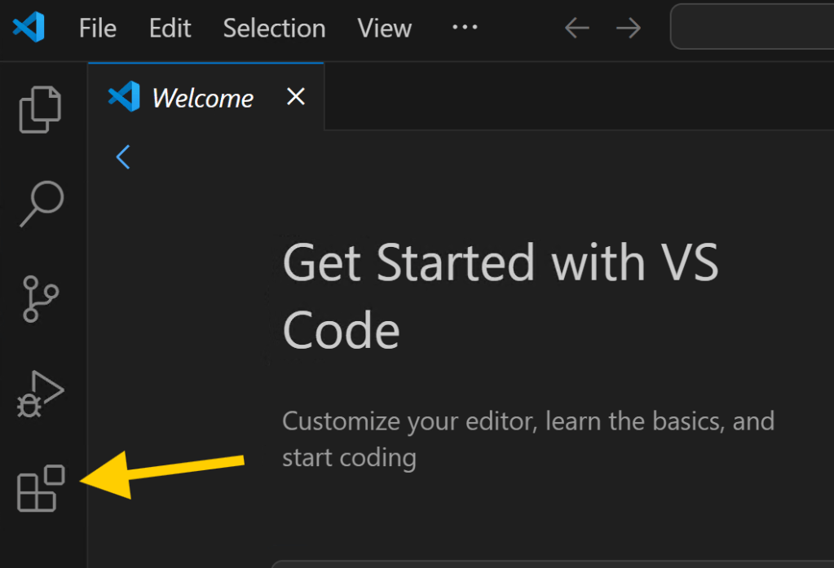Select the Welcome tab label
Image resolution: width=834 pixels, height=568 pixels.
point(202,99)
